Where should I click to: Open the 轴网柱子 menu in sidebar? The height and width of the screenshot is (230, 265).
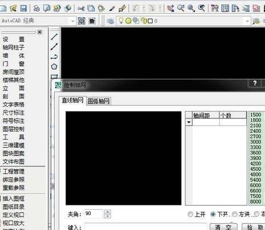13,47
